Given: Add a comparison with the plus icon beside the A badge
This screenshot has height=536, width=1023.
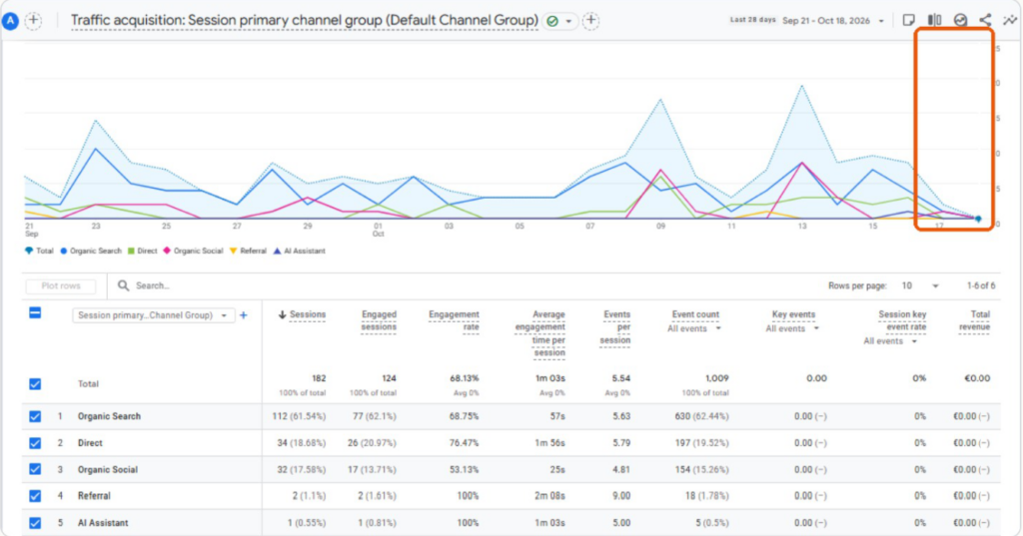Looking at the screenshot, I should pyautogui.click(x=33, y=21).
